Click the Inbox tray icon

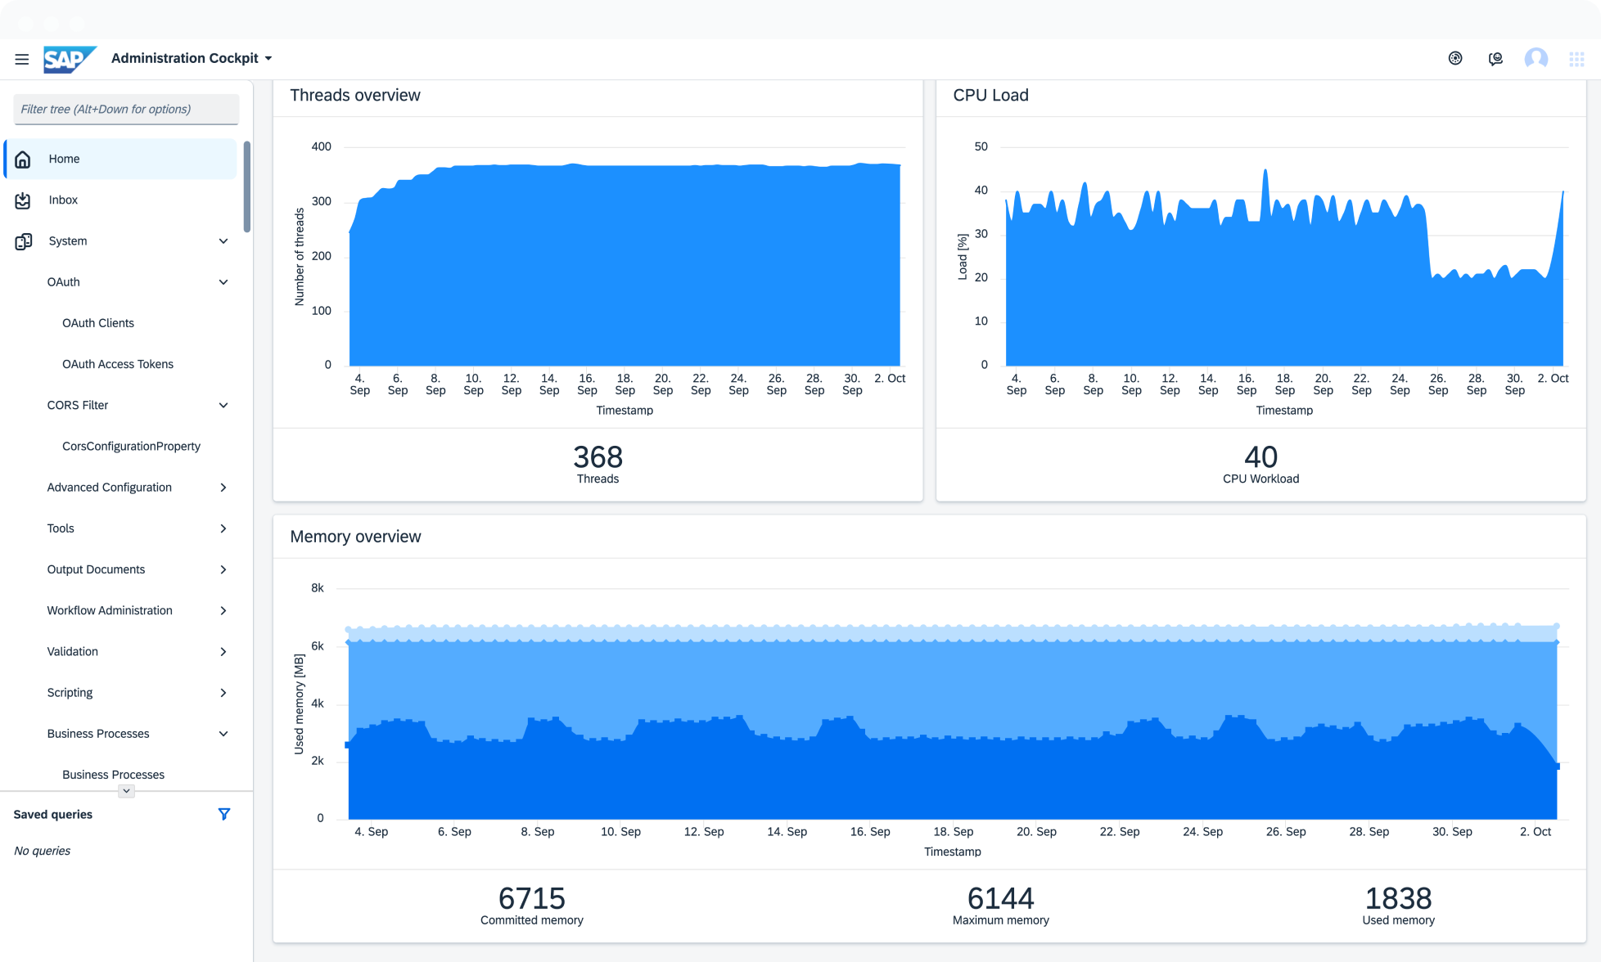[23, 200]
